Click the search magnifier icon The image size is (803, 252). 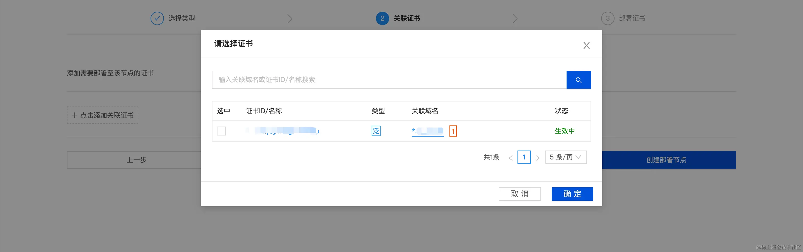click(x=579, y=80)
